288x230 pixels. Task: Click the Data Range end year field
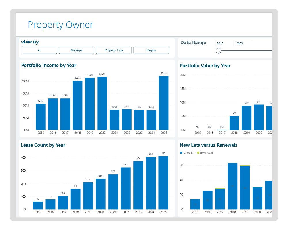[x=244, y=43]
